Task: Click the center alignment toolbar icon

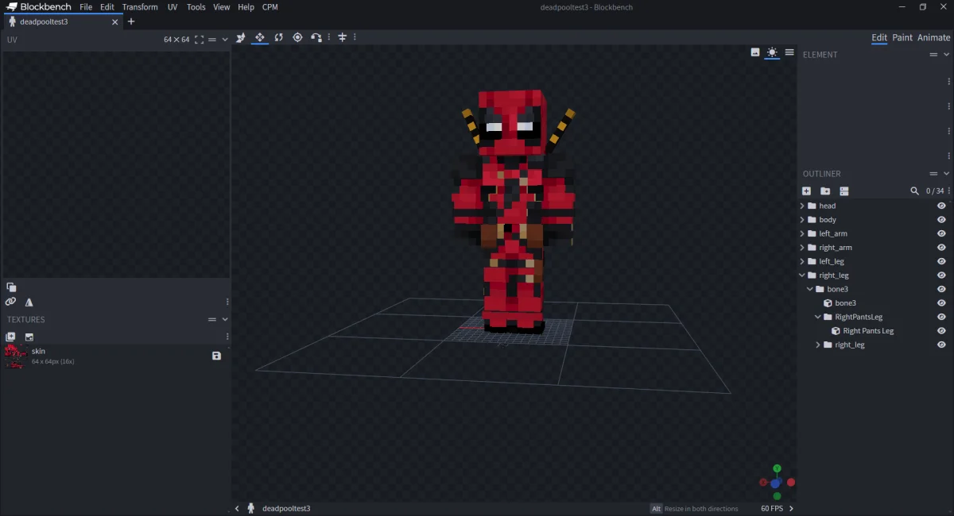Action: (343, 37)
